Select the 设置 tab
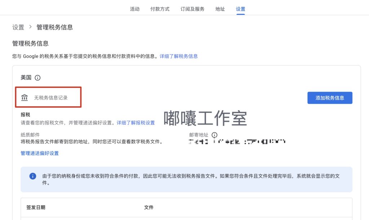 point(240,9)
